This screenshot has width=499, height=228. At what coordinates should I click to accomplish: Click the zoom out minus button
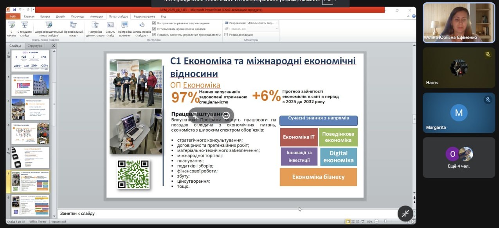(377, 222)
